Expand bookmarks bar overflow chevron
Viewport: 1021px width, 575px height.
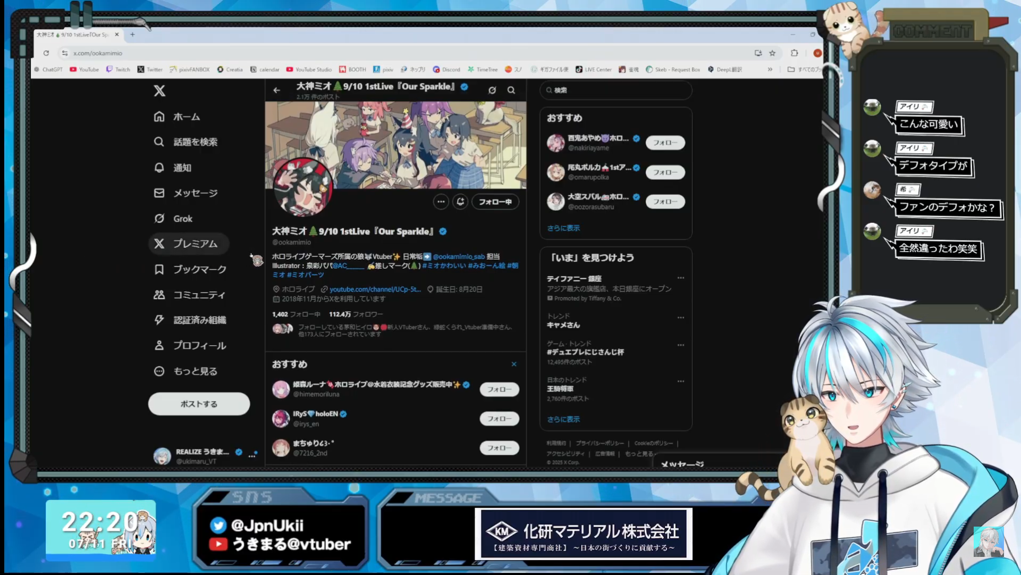pyautogui.click(x=770, y=69)
